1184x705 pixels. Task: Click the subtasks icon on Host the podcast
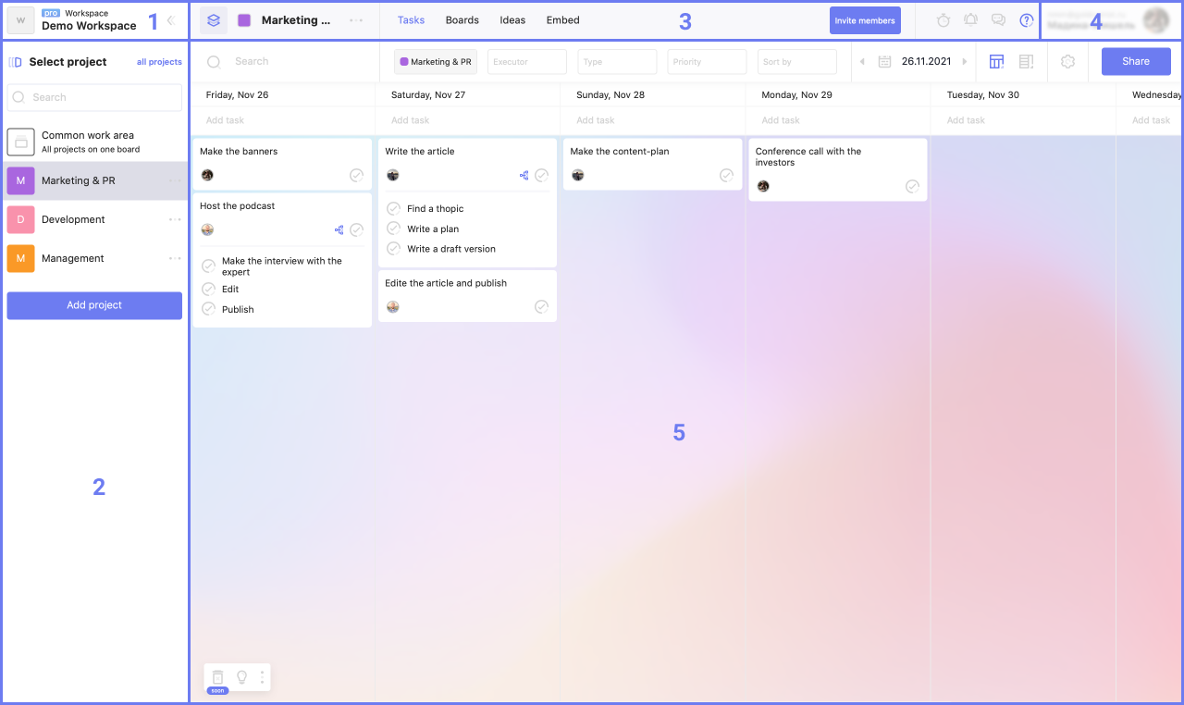click(339, 230)
